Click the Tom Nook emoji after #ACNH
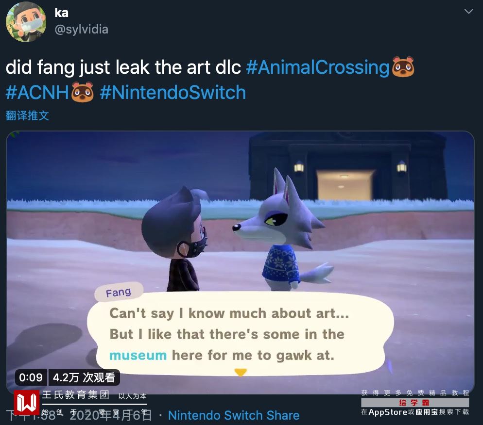This screenshot has height=425, width=483. [x=82, y=92]
